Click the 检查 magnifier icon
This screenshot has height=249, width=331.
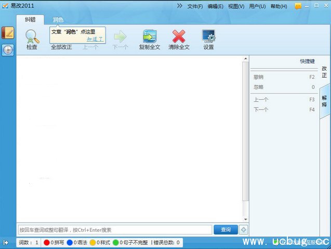(32, 36)
